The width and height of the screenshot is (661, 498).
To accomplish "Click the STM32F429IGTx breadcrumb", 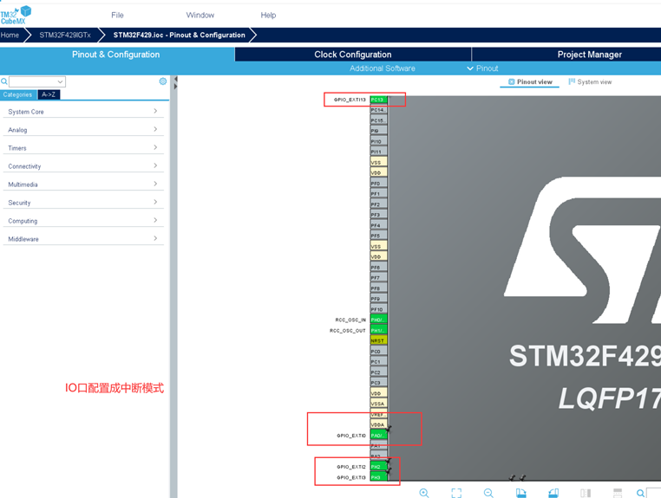I will point(65,35).
